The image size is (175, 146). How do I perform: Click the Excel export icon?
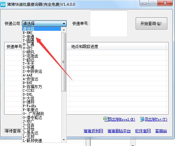coord(105,119)
